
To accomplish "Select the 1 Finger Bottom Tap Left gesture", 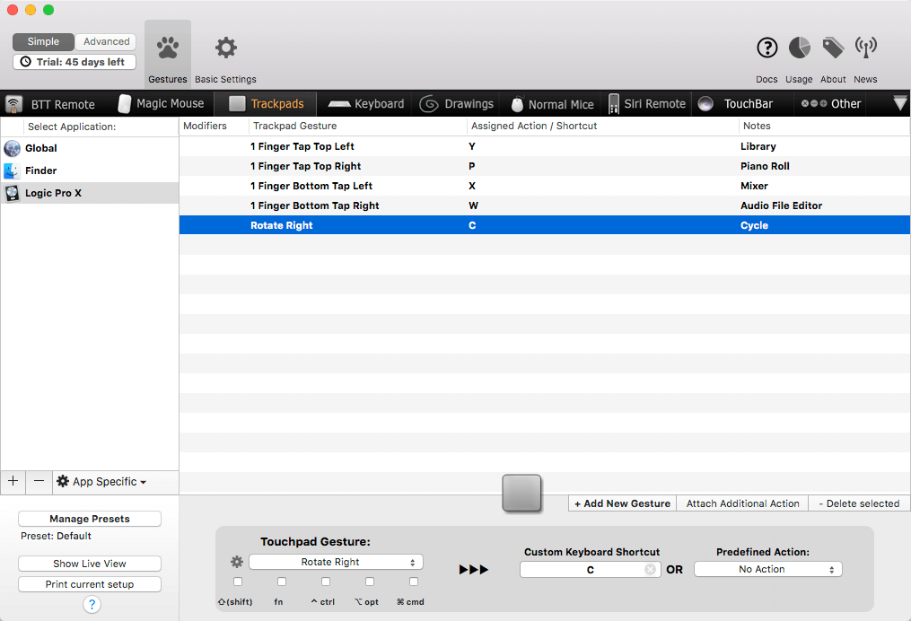I will click(x=545, y=186).
